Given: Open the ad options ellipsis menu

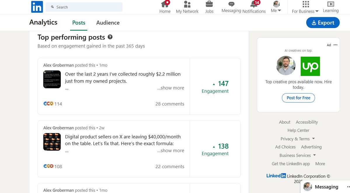Looking at the screenshot, I should tap(335, 45).
